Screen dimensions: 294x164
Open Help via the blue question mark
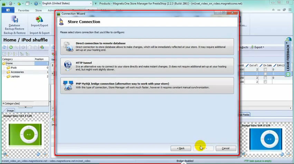coord(36,3)
